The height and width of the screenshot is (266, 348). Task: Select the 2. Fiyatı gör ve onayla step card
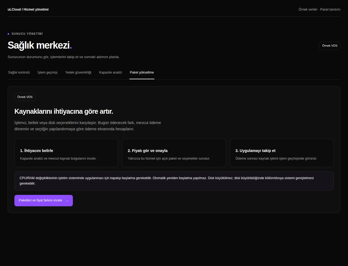[x=174, y=153]
